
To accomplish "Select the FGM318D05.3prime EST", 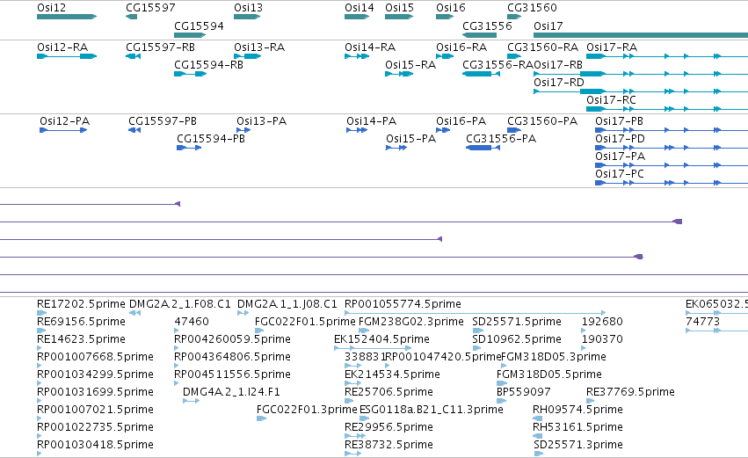I will tap(504, 366).
